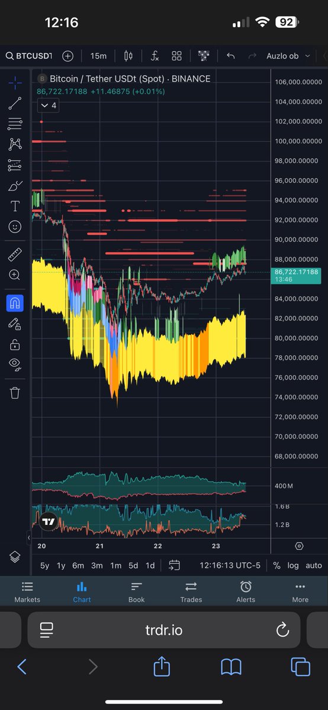Open the emoji icons tool

tap(15, 227)
